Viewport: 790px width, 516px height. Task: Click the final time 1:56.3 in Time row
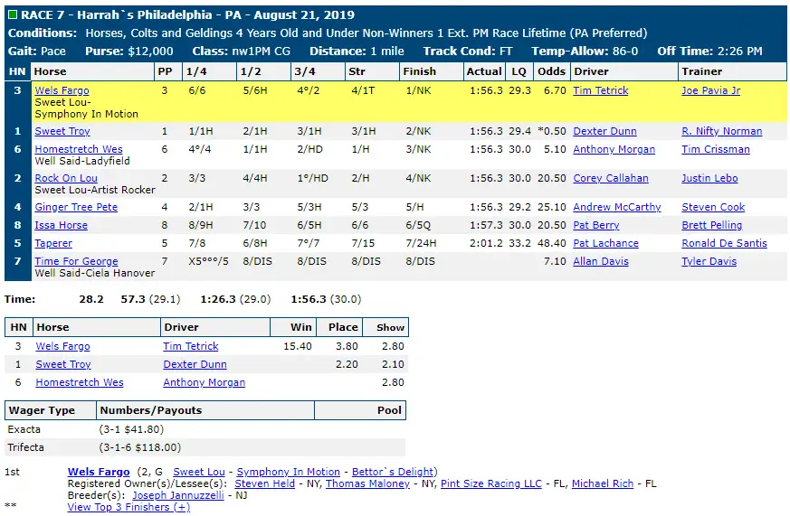point(309,299)
